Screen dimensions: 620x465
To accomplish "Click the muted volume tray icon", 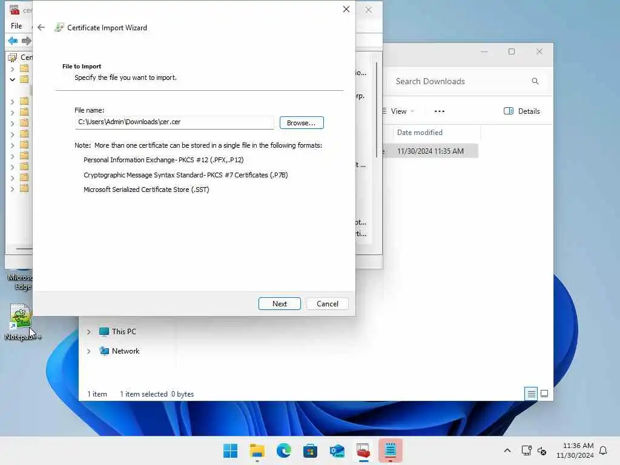I will coord(542,450).
